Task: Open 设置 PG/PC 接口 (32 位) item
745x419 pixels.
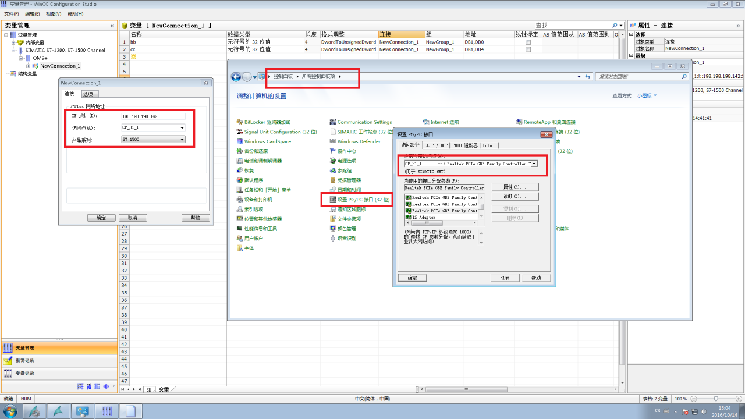Action: [x=359, y=200]
